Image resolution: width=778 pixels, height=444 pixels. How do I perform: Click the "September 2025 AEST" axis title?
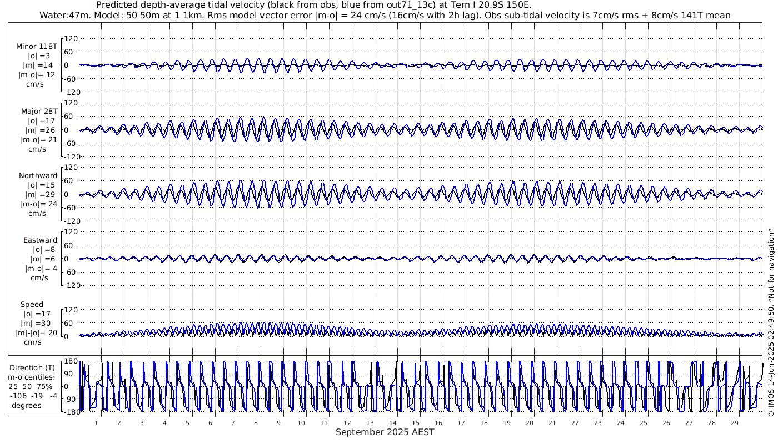(385, 432)
